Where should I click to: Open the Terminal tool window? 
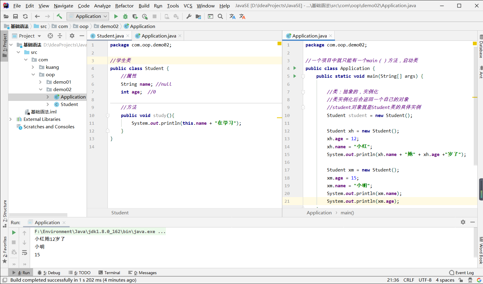[109, 273]
